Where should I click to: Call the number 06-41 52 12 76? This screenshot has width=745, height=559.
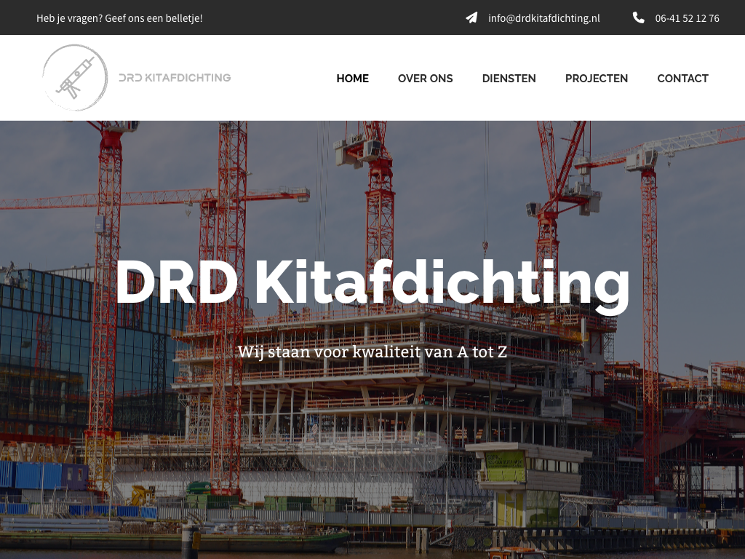pos(687,18)
